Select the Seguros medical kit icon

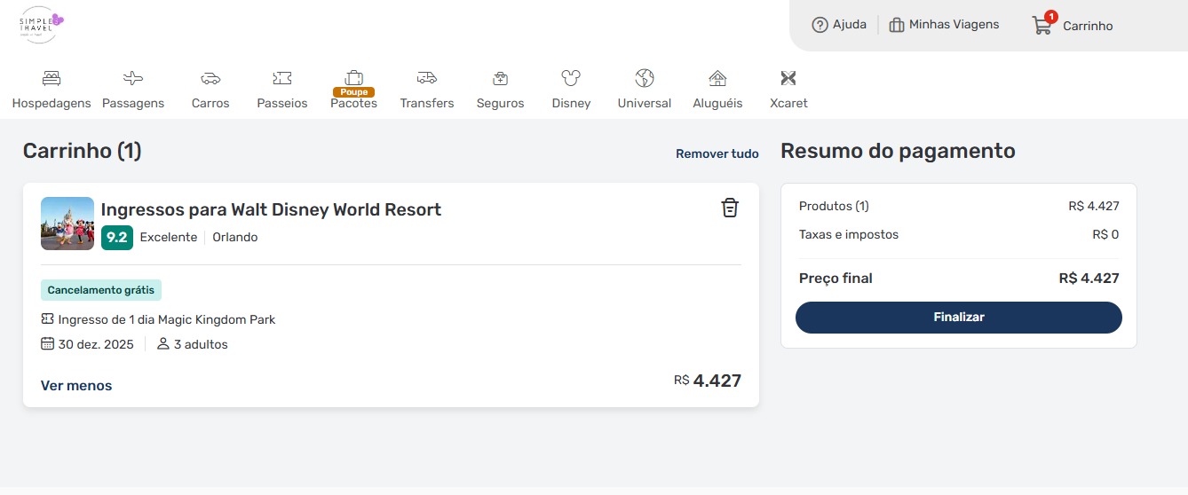pyautogui.click(x=501, y=78)
